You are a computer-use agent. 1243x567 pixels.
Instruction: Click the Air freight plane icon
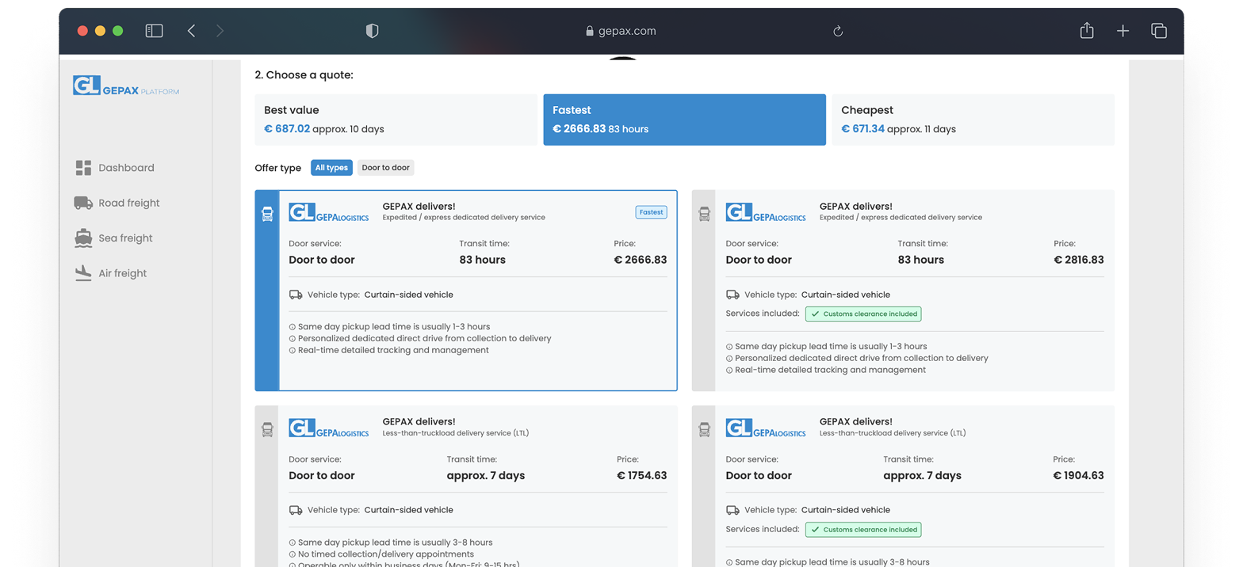click(x=83, y=273)
